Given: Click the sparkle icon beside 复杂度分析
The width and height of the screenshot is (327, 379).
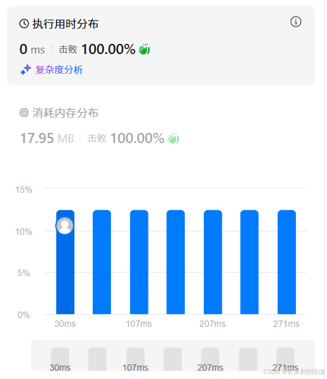Looking at the screenshot, I should coord(26,69).
